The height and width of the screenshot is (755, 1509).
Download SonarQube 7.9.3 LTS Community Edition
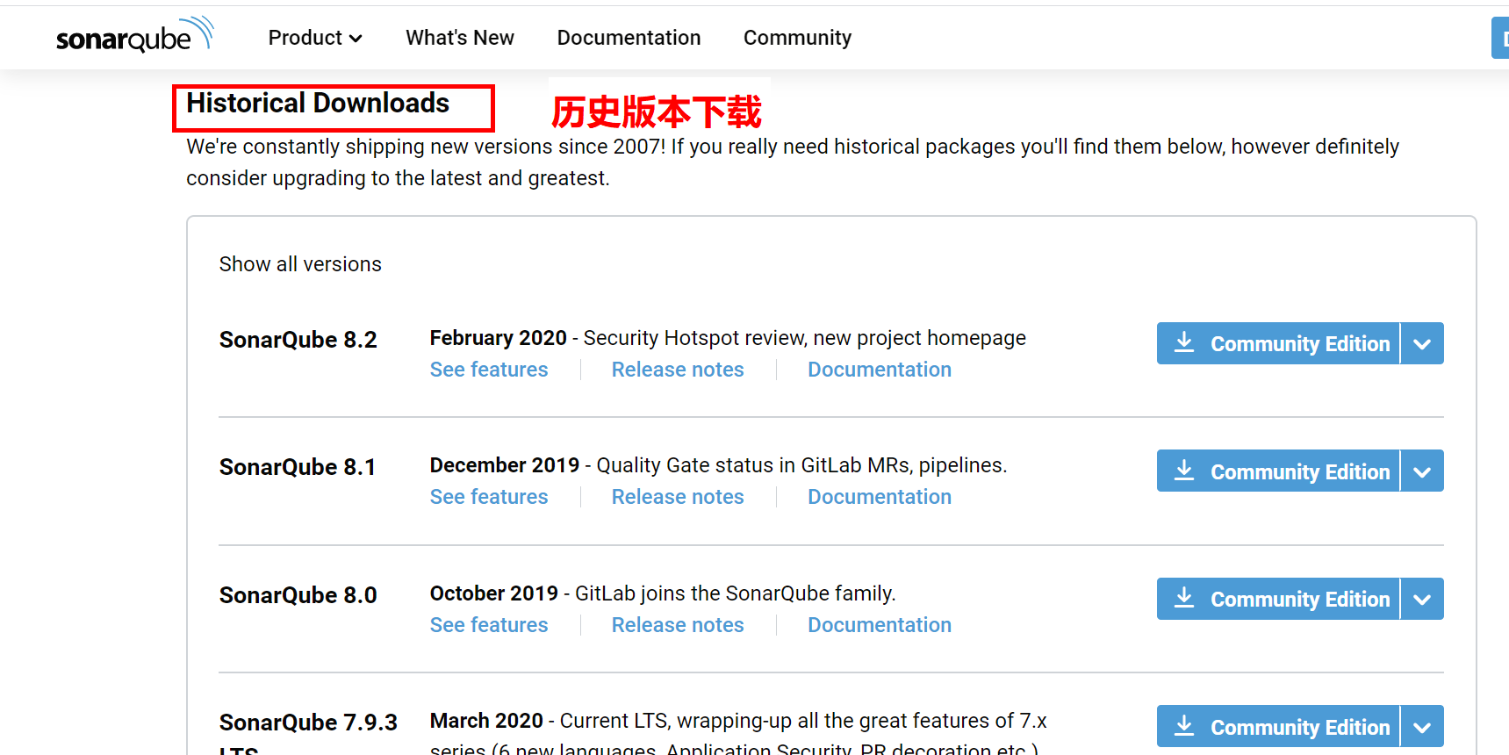1278,726
